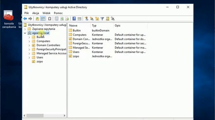Select Computers in the left tree
Viewport: 215px width, 120px height.
(43, 41)
